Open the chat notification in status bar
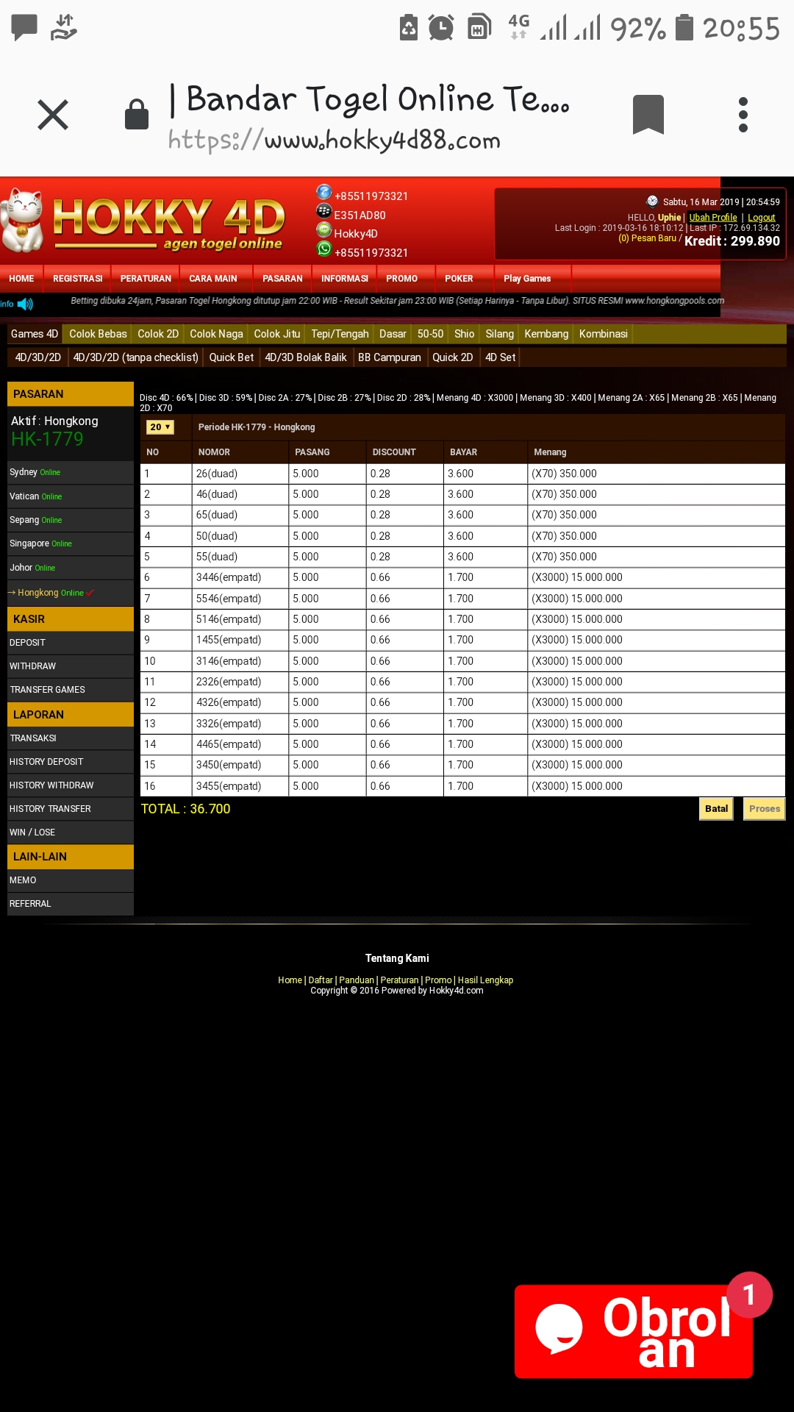Viewport: 794px width, 1412px height. tap(24, 27)
